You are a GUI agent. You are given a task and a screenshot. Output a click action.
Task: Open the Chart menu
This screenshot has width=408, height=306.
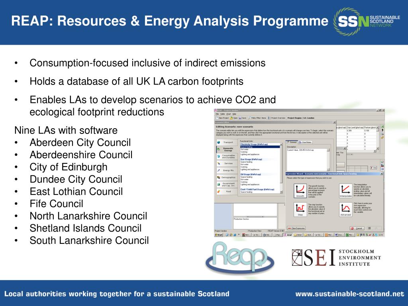coord(228,114)
